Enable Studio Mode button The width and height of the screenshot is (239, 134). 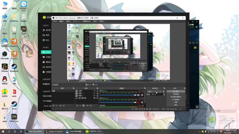pos(176,99)
